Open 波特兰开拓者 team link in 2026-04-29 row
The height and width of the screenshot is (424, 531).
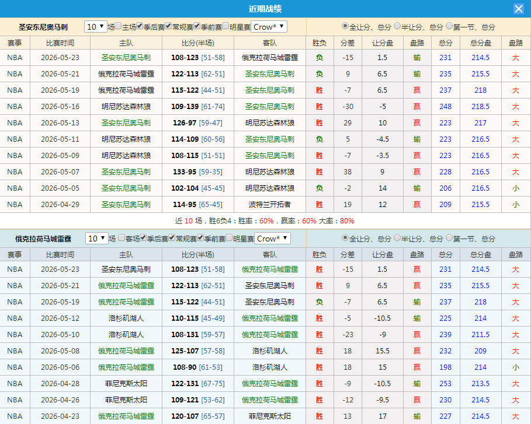269,205
